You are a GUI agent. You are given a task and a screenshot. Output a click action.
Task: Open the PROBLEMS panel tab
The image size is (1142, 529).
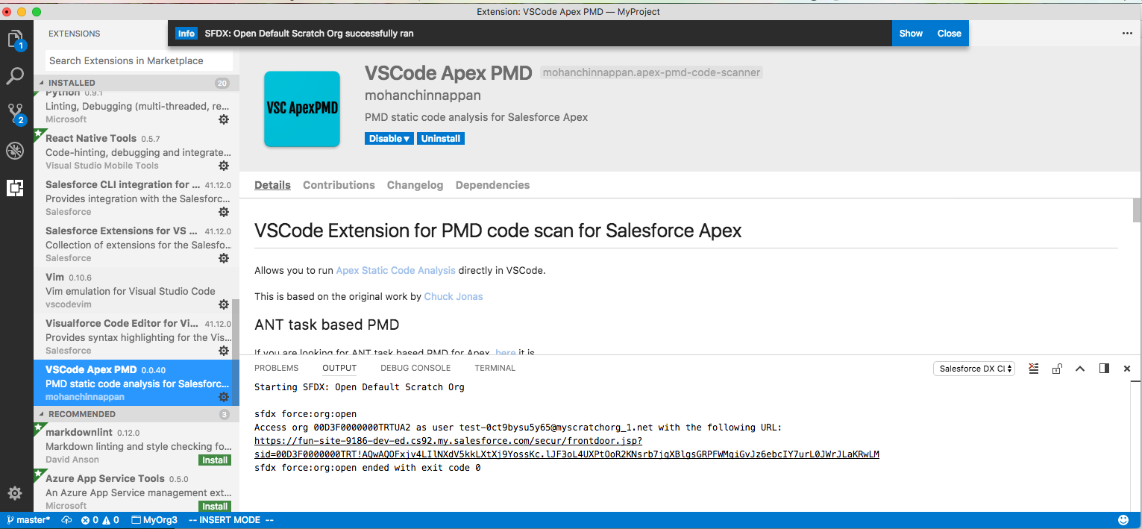276,368
